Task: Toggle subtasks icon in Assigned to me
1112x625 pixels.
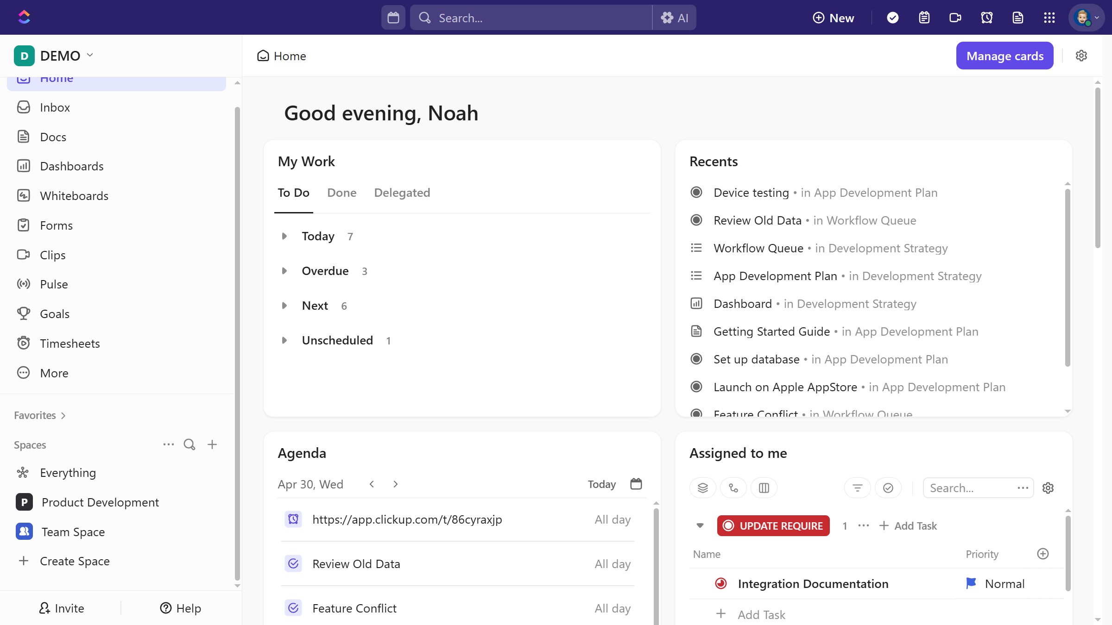Action: point(733,488)
